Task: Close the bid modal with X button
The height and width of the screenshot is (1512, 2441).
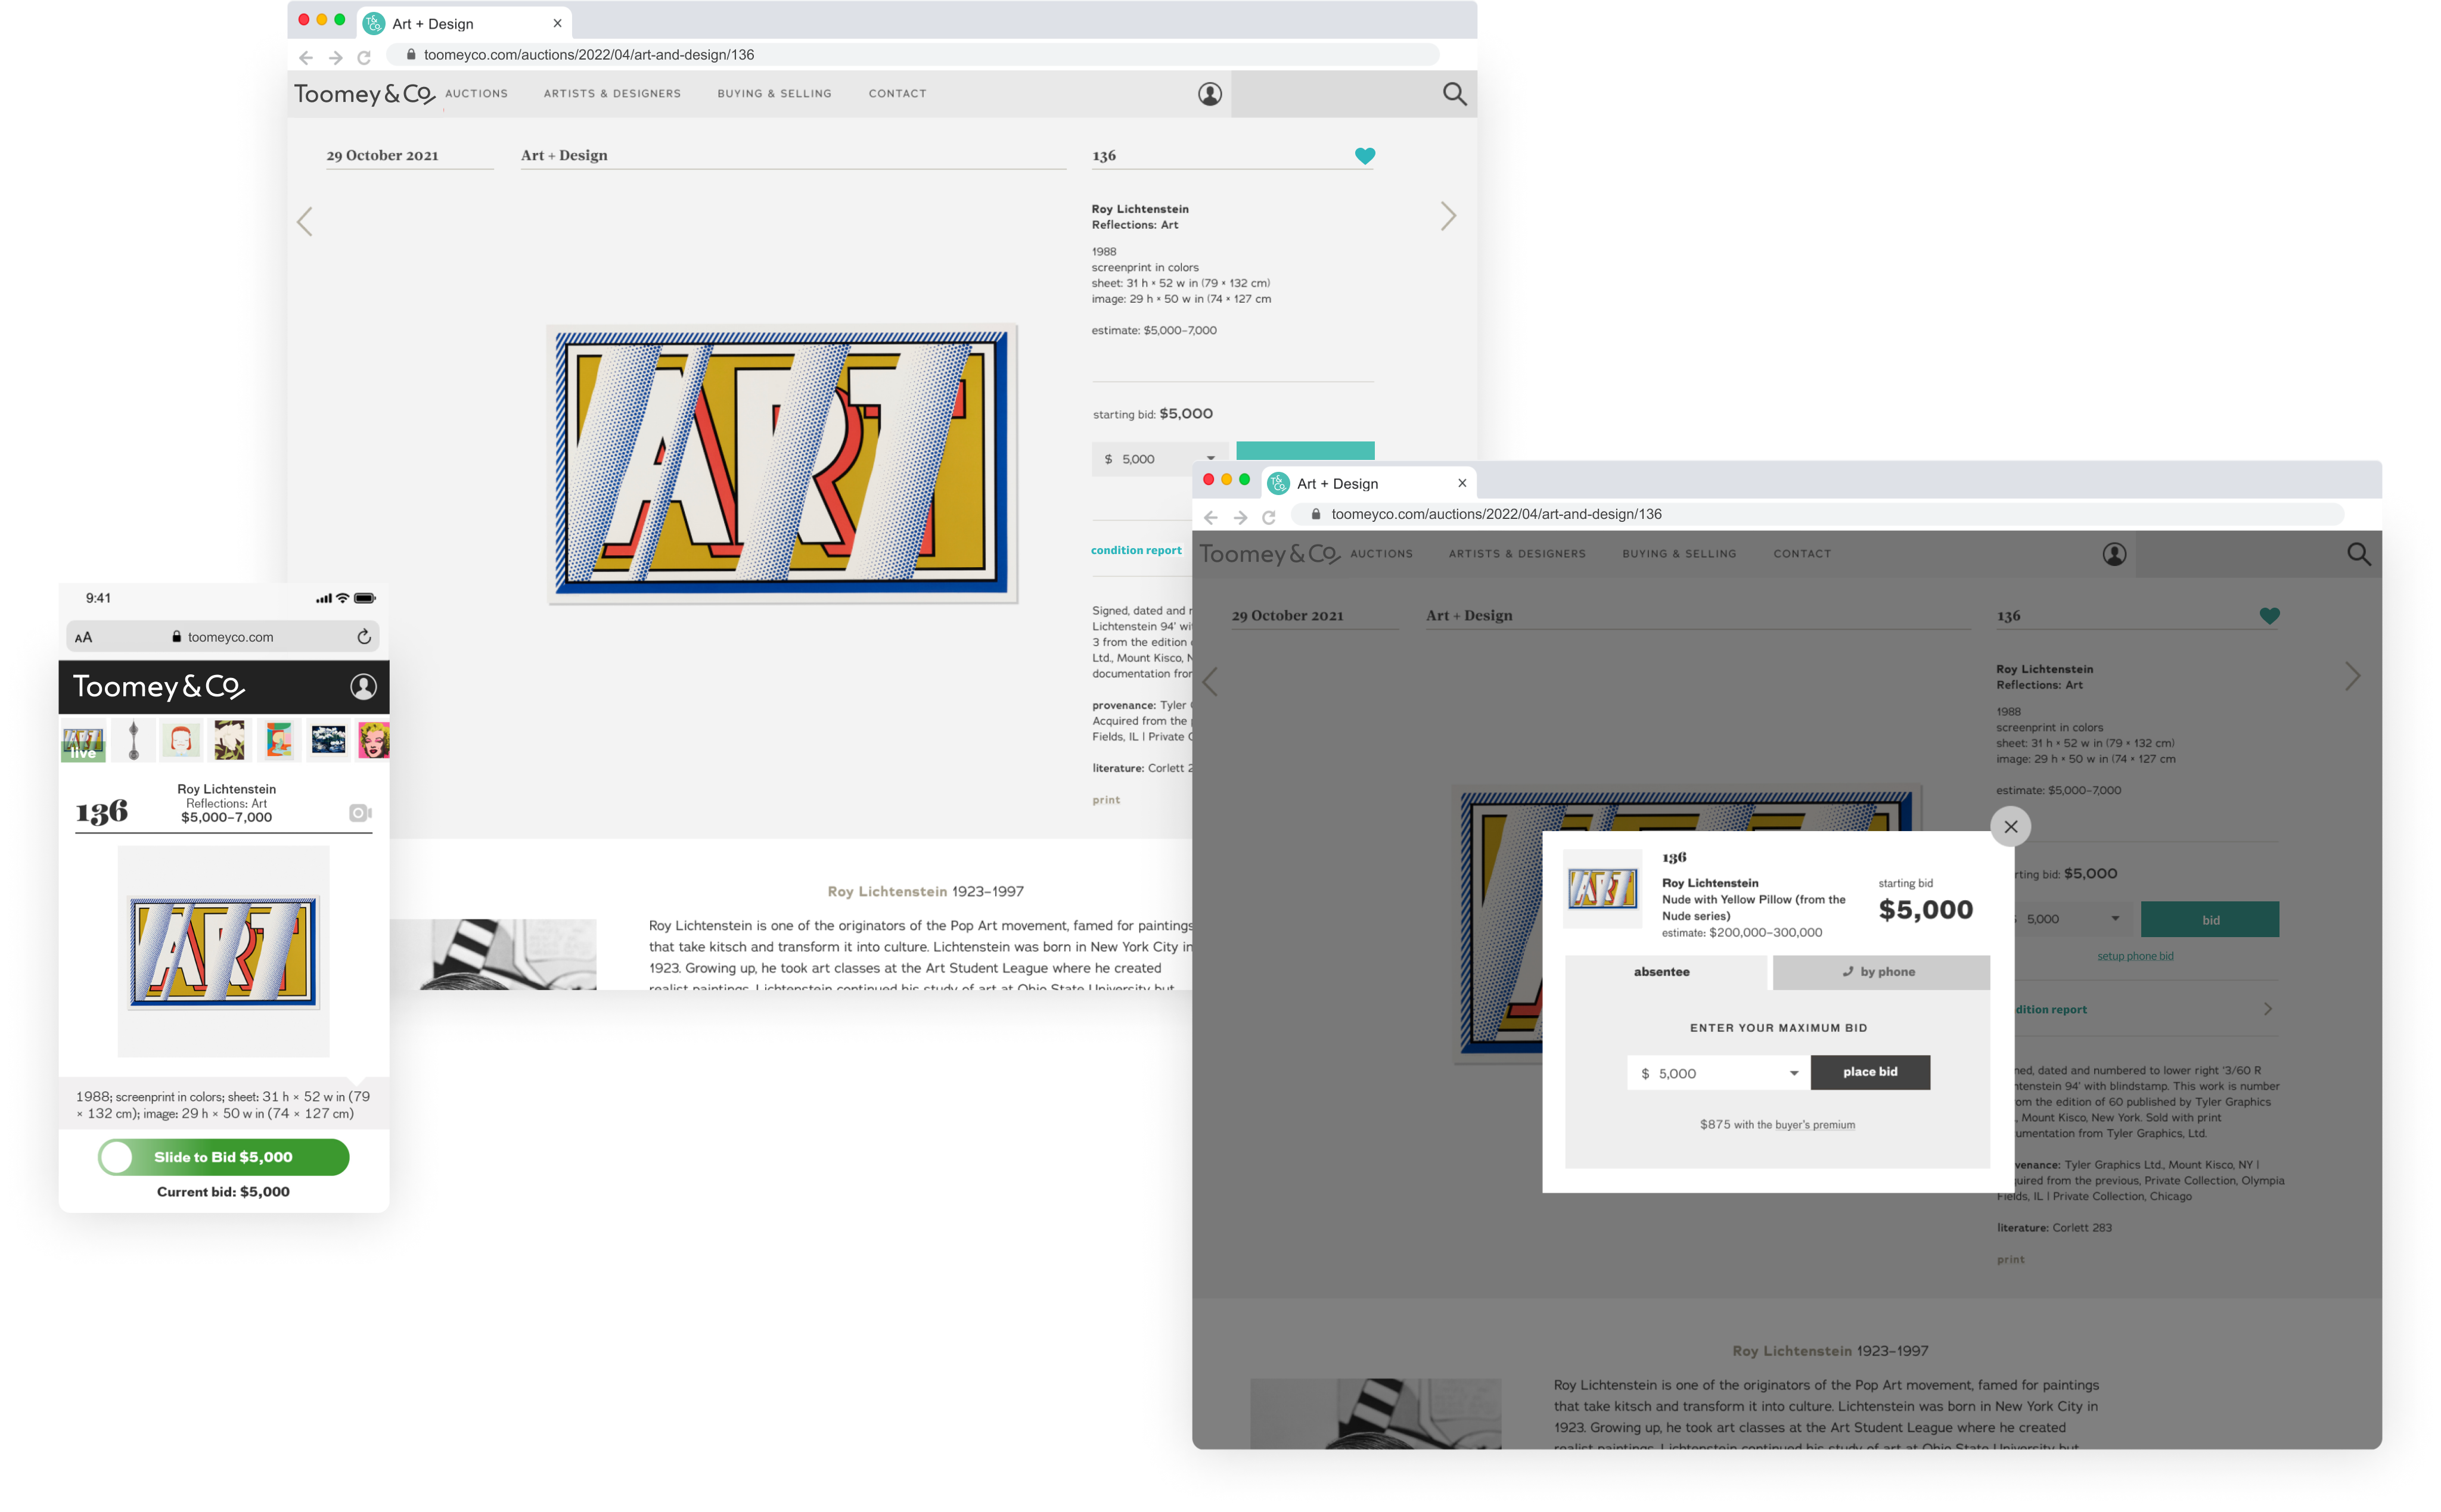Action: coord(2011,827)
